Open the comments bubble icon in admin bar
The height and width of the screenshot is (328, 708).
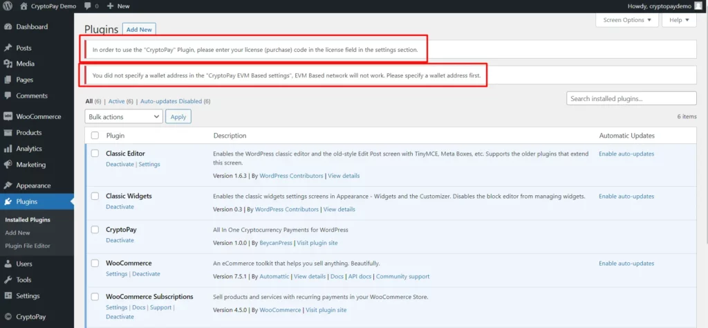[x=88, y=6]
